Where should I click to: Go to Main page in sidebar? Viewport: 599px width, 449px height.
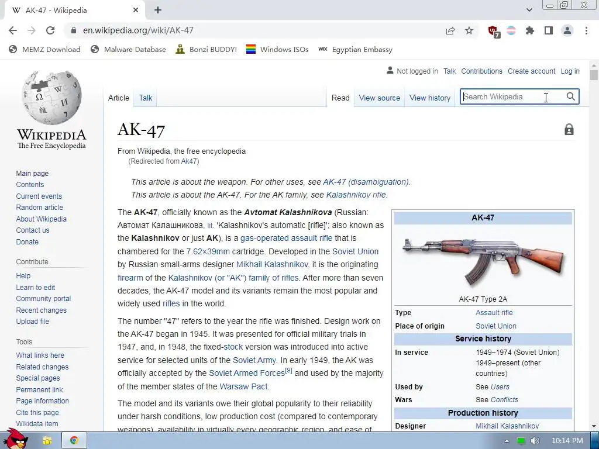tap(32, 173)
